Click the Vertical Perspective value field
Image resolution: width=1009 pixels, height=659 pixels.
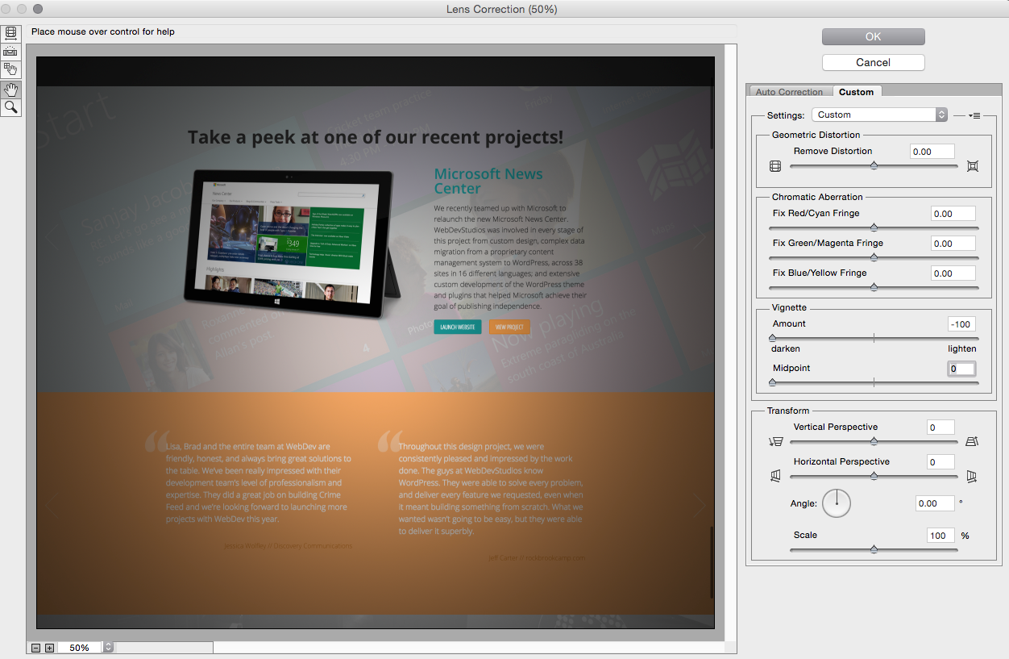[940, 428]
